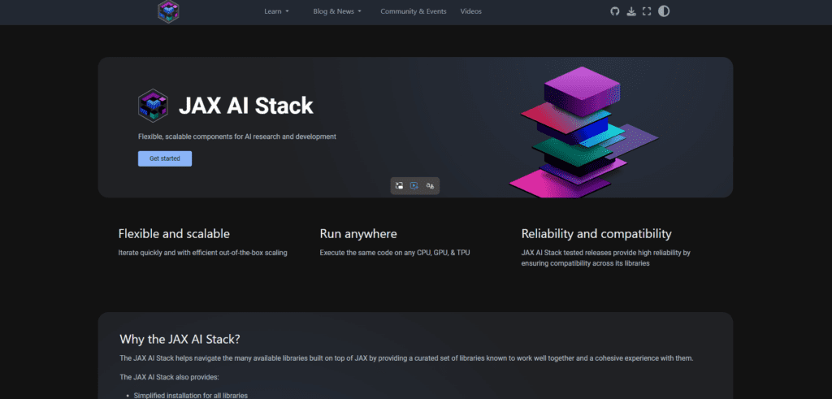Open the GitHub repository icon
The height and width of the screenshot is (399, 832).
[x=614, y=11]
